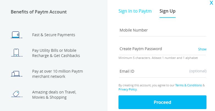The image size is (215, 111).
Task: Close the Paytm sign up dialog
Action: click(211, 3)
